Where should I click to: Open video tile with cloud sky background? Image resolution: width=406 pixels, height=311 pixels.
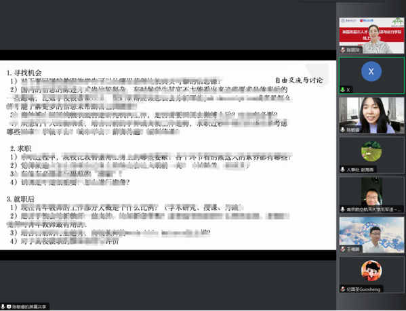pos(371,235)
